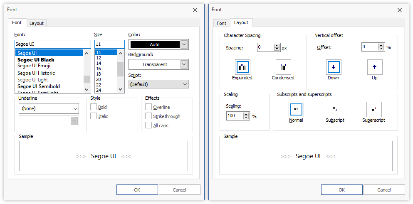Choose the Normal script position icon

pyautogui.click(x=296, y=110)
